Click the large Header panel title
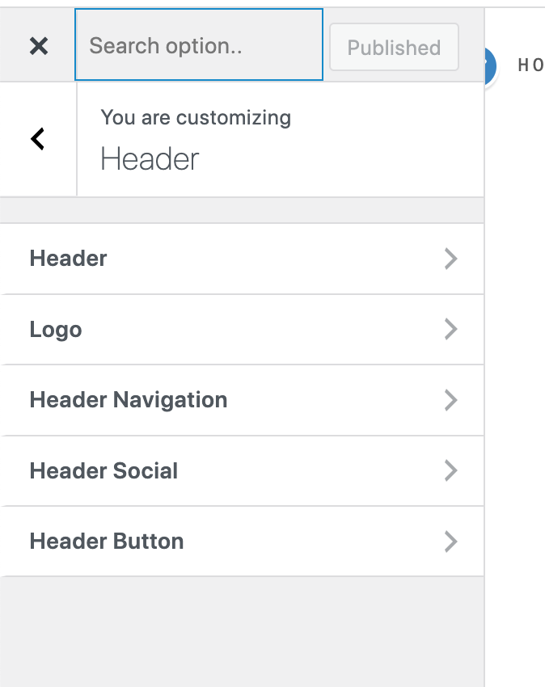545x687 pixels. pos(150,158)
